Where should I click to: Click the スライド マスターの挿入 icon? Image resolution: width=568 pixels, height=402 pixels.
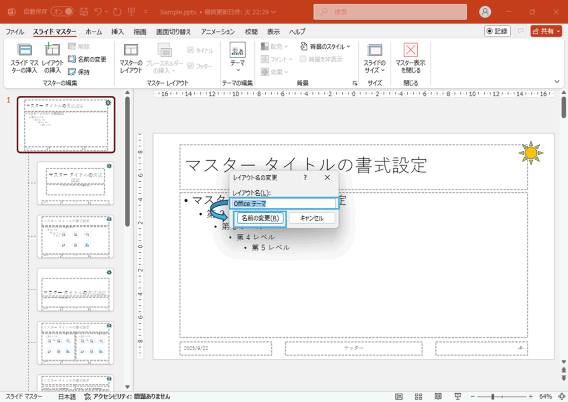point(24,51)
